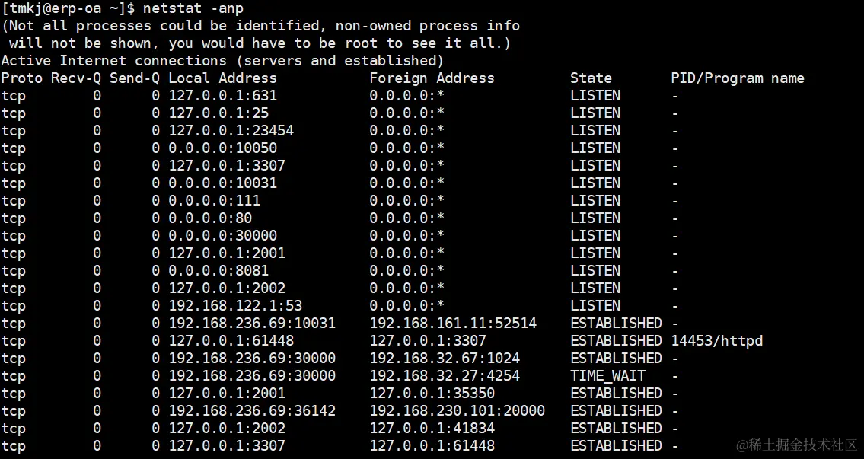Click the 'Local Address' column header
This screenshot has width=864, height=459.
(222, 78)
